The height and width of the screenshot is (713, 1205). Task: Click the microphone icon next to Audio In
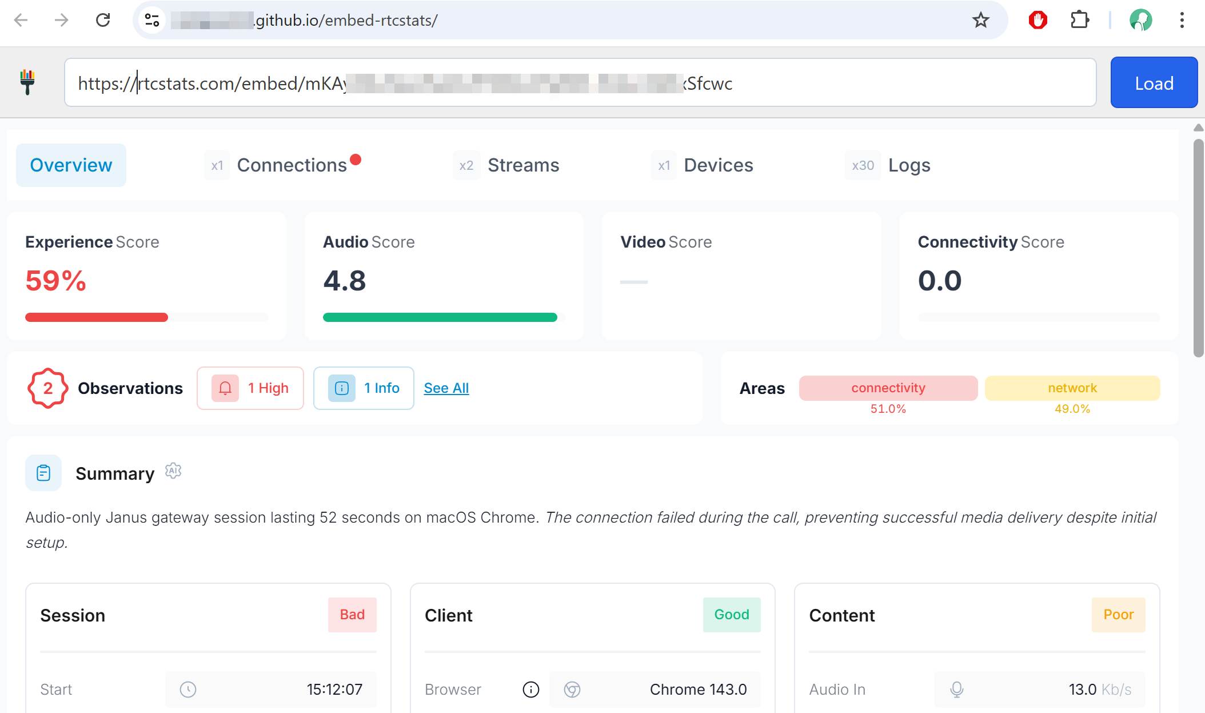957,690
